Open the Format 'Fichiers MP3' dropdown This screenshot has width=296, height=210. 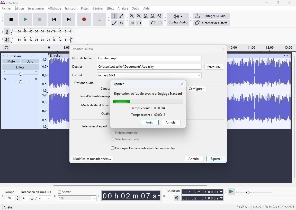tap(149, 75)
